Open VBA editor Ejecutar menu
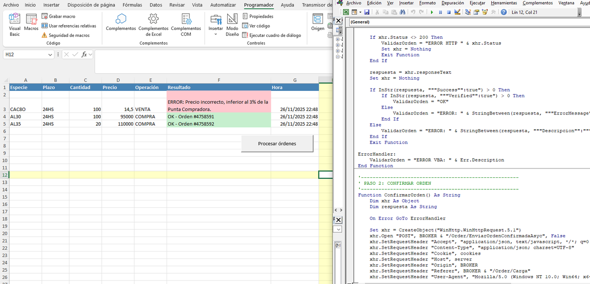 pos(477,3)
